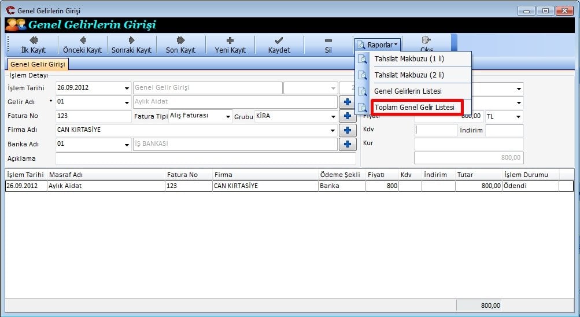The image size is (580, 317).
Task: Click the Raporlar toolbar button
Action: pyautogui.click(x=378, y=45)
